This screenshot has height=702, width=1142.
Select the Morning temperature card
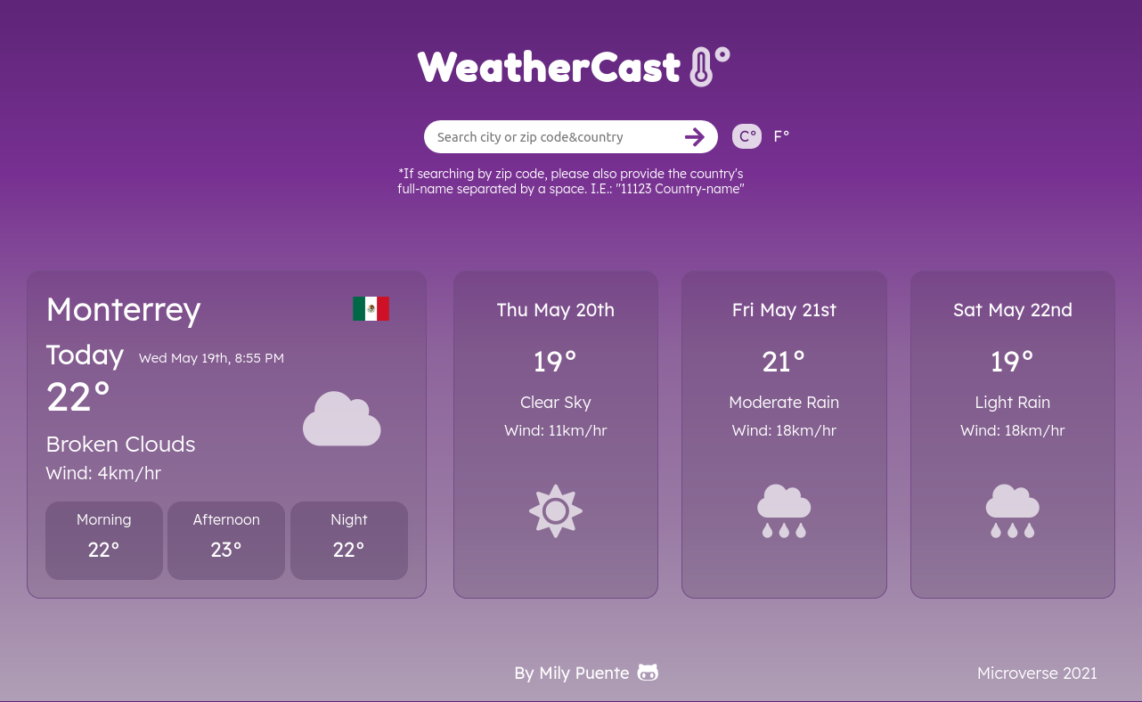[103, 540]
